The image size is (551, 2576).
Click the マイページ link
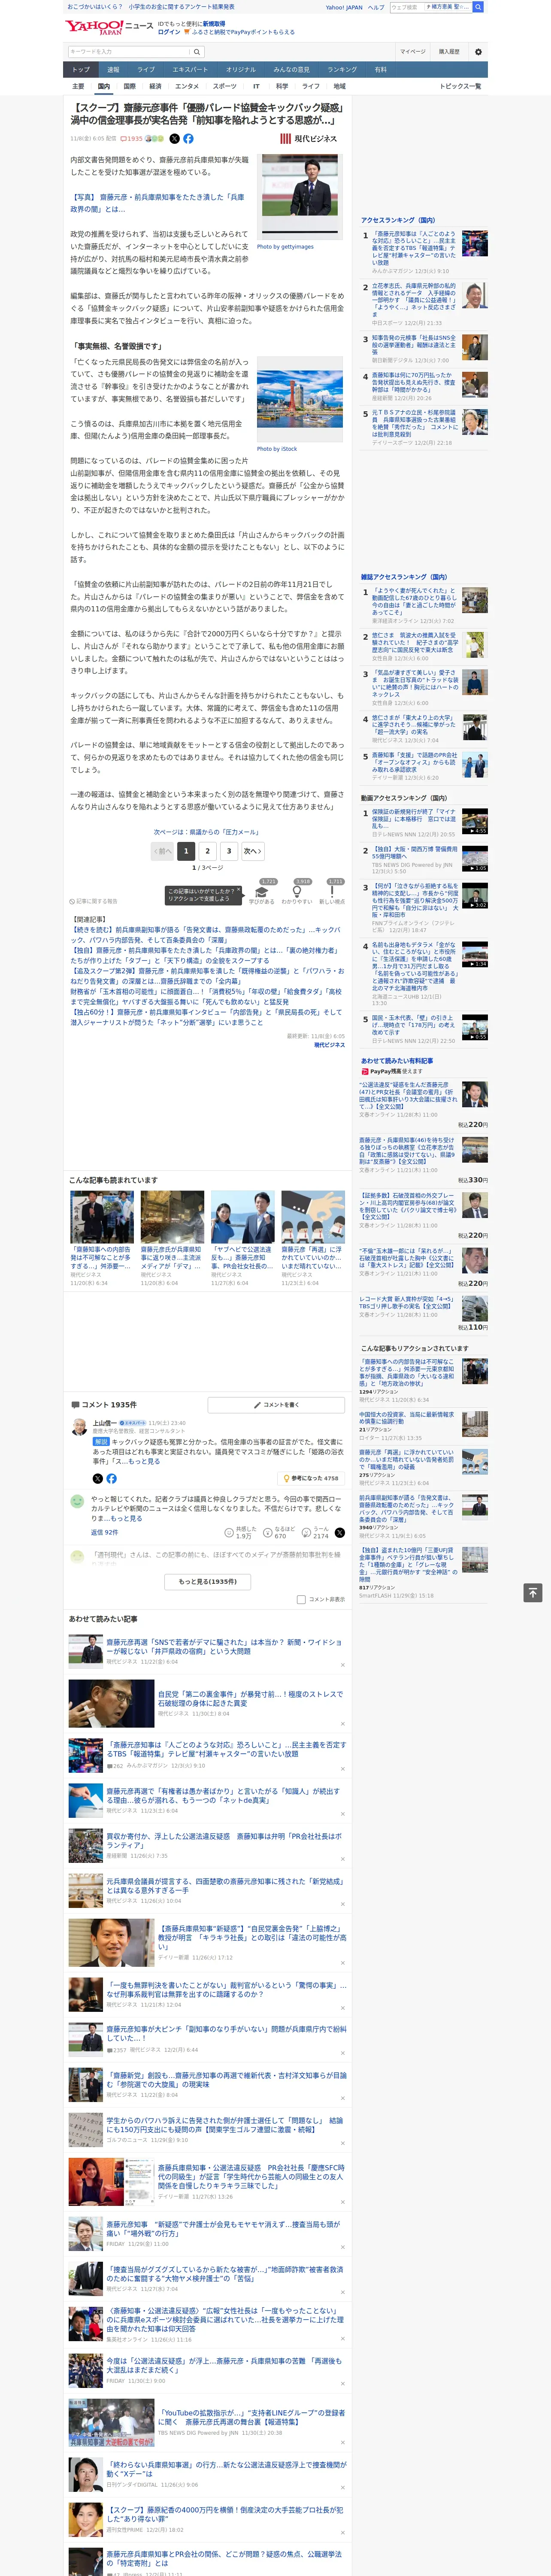[413, 52]
